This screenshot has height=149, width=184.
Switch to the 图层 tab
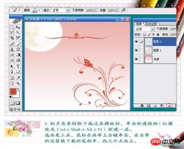click(x=139, y=24)
